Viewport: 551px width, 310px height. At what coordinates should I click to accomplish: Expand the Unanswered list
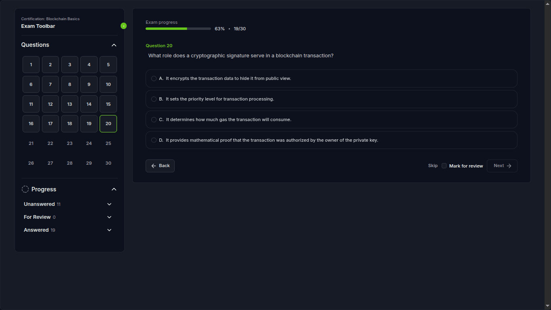click(x=109, y=204)
